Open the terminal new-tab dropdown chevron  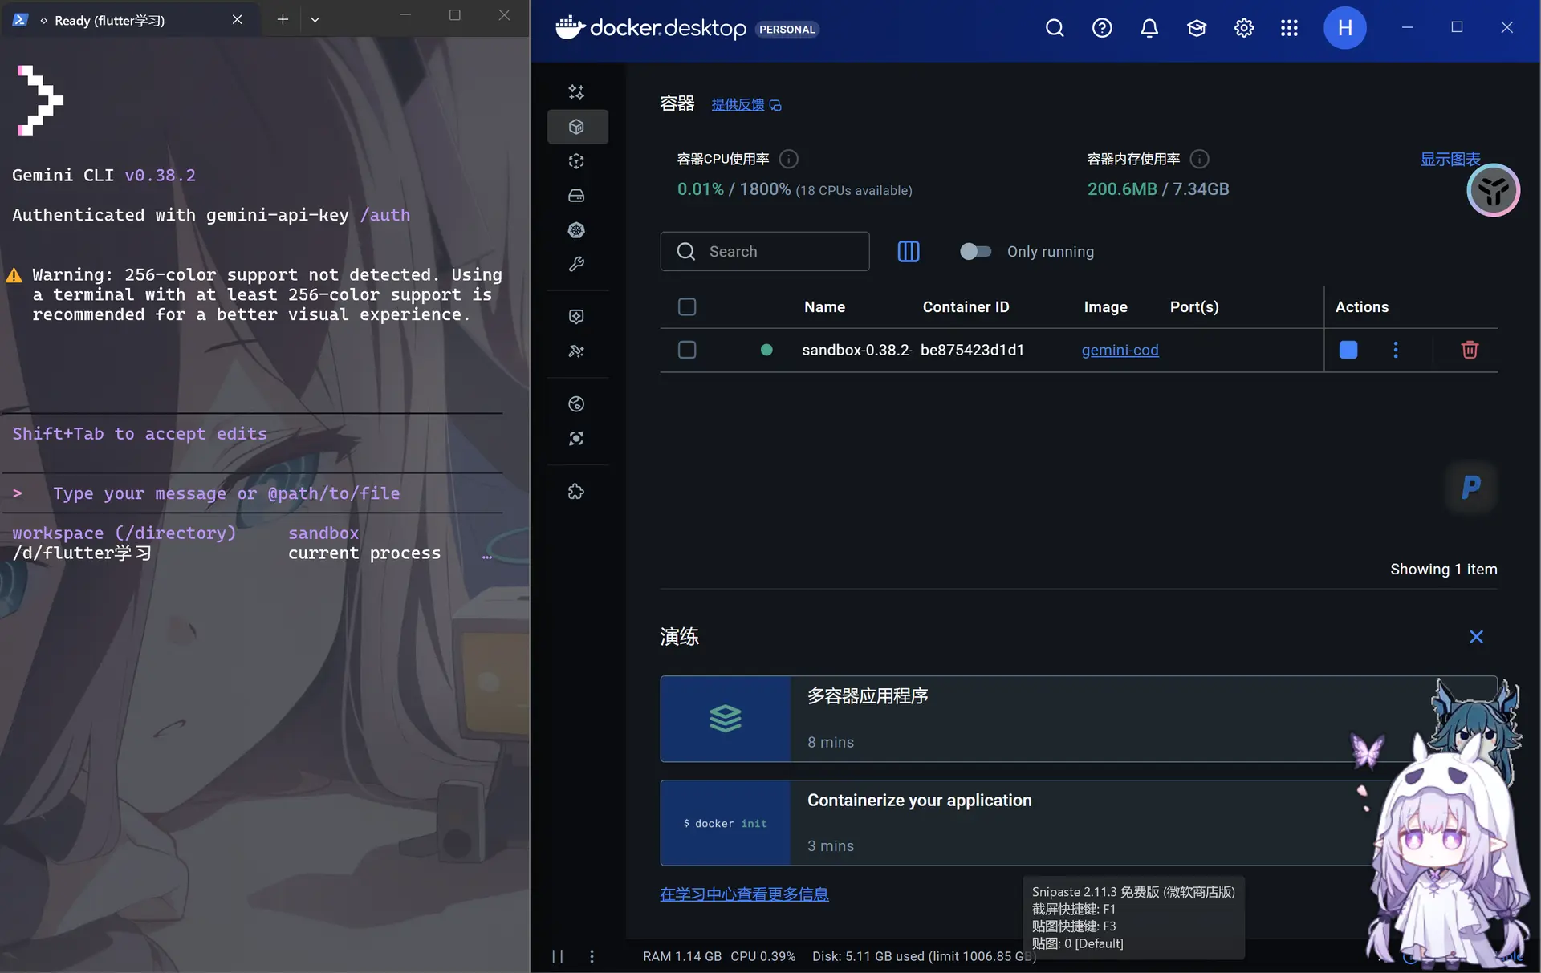[x=315, y=19]
